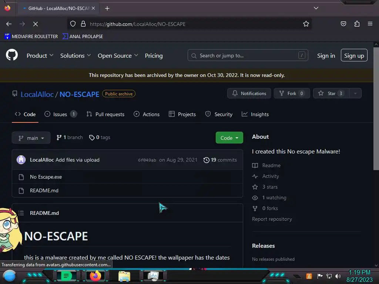
Task: Click Report repository link
Action: tap(272, 219)
